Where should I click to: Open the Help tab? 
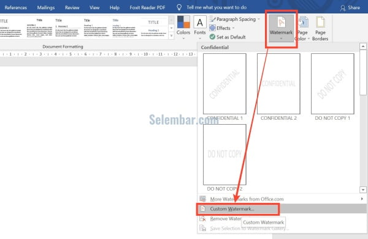(x=115, y=7)
